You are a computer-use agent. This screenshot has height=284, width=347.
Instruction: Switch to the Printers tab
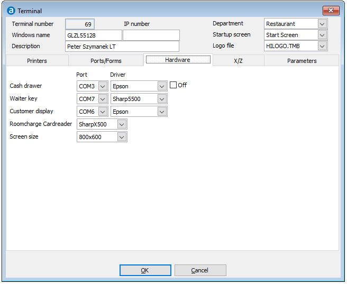(37, 61)
